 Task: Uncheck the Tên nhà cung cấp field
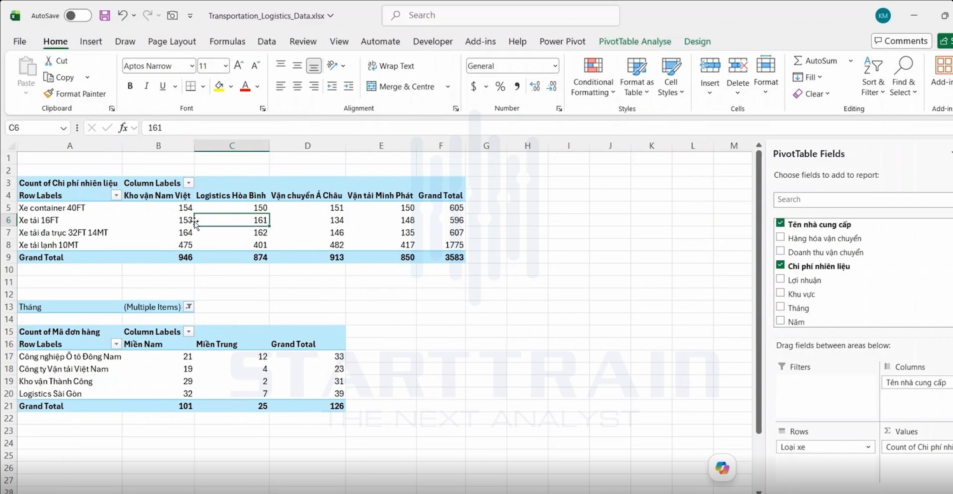(x=780, y=224)
